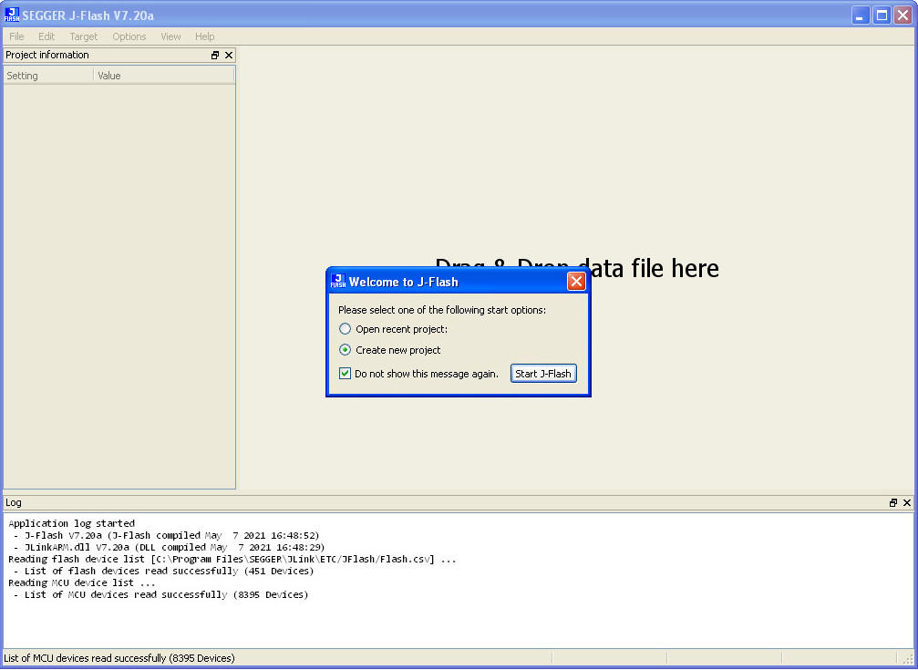Click the window resize grip in status bar
Screen dimensions: 918x670
[x=907, y=659]
